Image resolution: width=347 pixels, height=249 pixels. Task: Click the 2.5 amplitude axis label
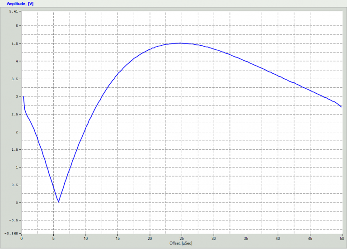[x=14, y=114]
